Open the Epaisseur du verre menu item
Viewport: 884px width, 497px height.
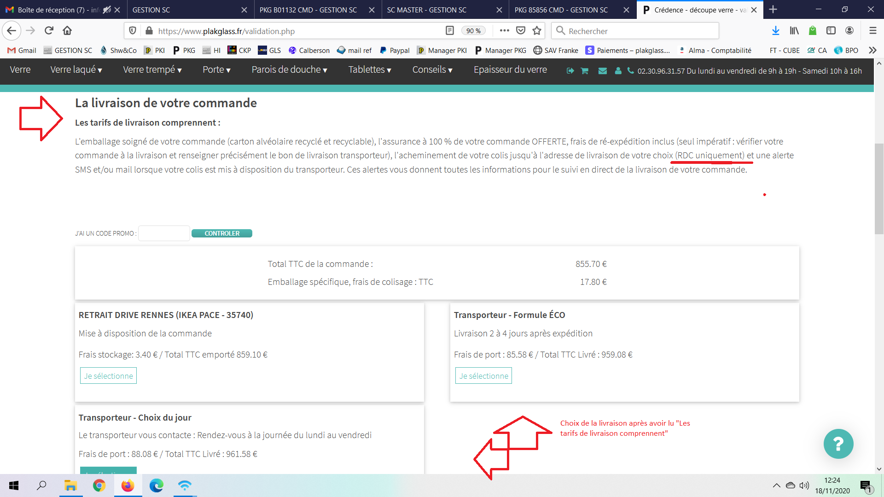pyautogui.click(x=510, y=70)
